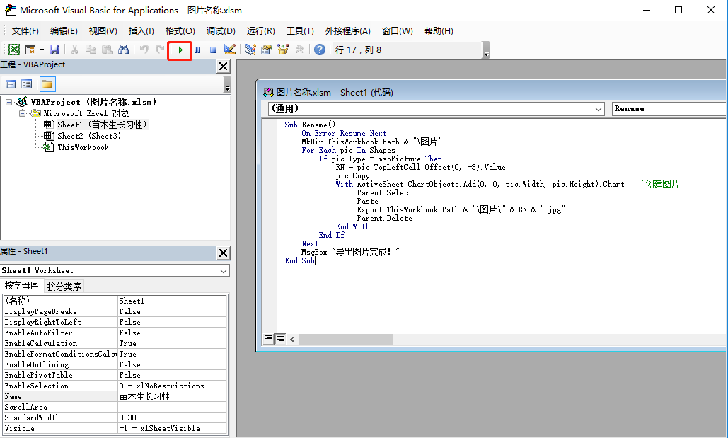Select ThisWorkbook in project tree

pyautogui.click(x=83, y=147)
